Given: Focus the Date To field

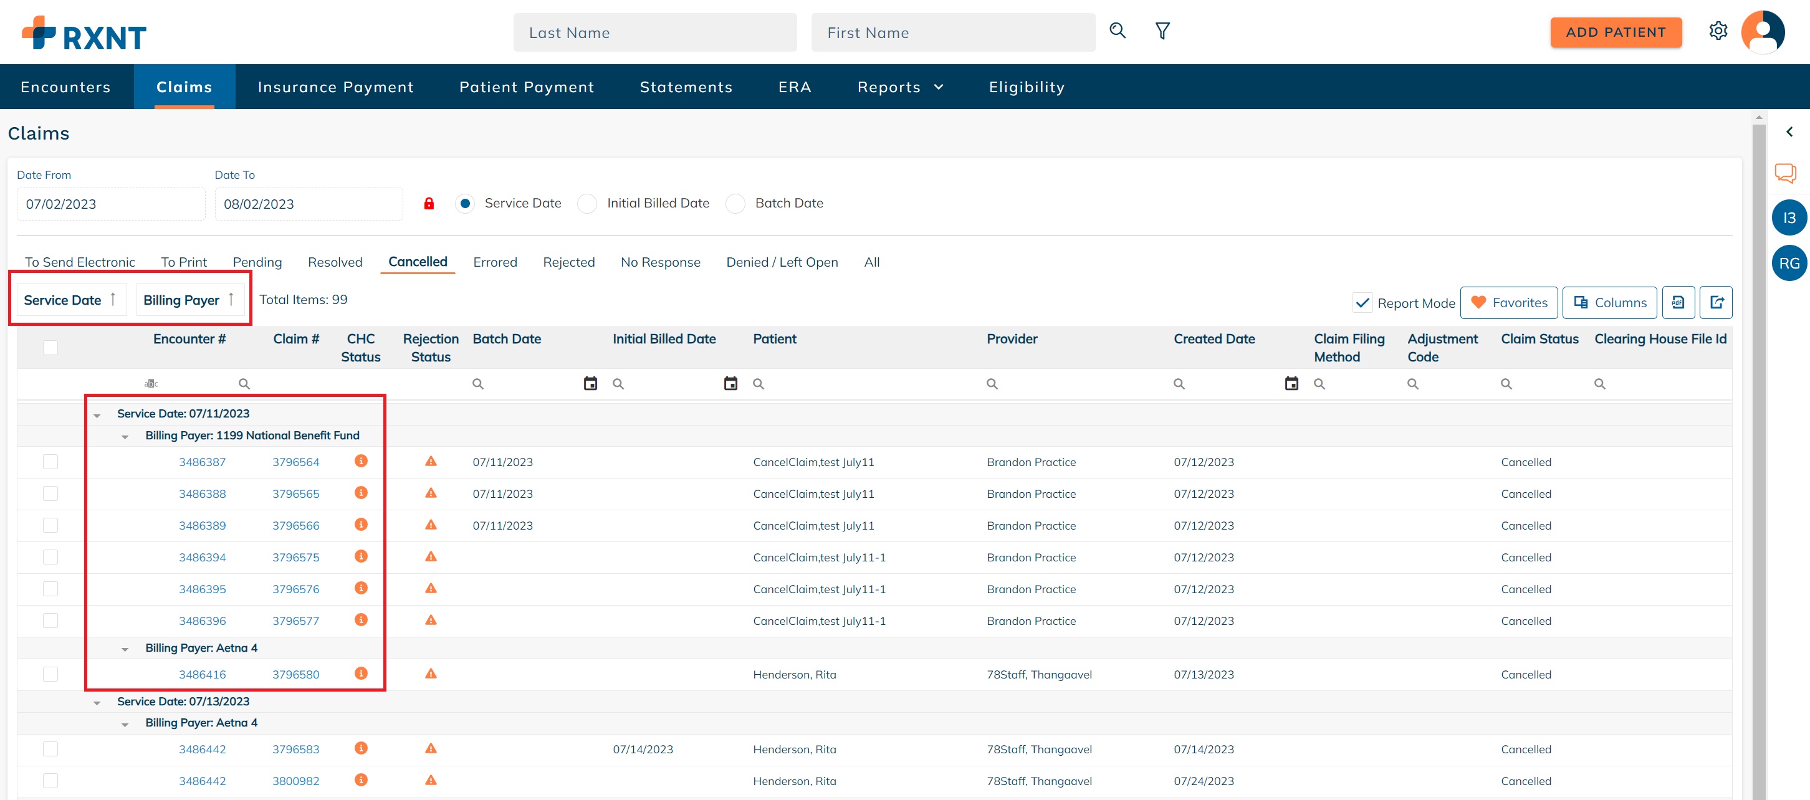Looking at the screenshot, I should 309,204.
